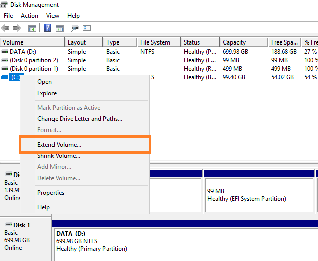This screenshot has height=261, width=318.
Task: Choose Change Drive Letter and Paths
Action: coord(80,119)
